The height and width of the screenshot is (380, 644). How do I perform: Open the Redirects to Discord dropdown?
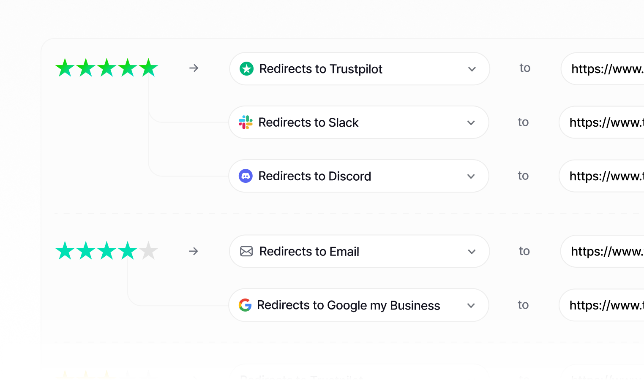point(359,176)
